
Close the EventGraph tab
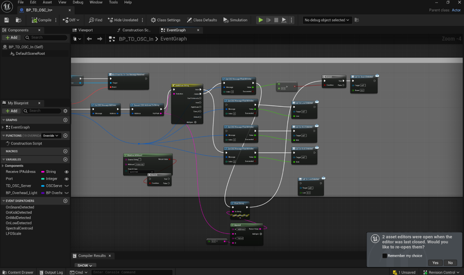198,30
